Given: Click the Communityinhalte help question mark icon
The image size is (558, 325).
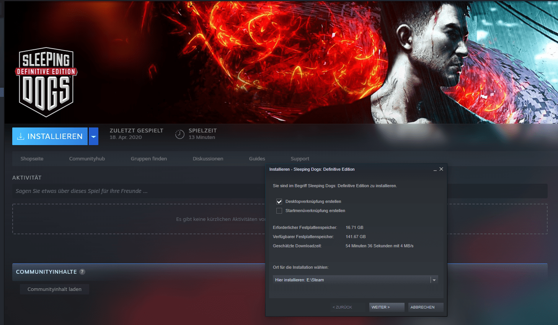Looking at the screenshot, I should pyautogui.click(x=82, y=272).
